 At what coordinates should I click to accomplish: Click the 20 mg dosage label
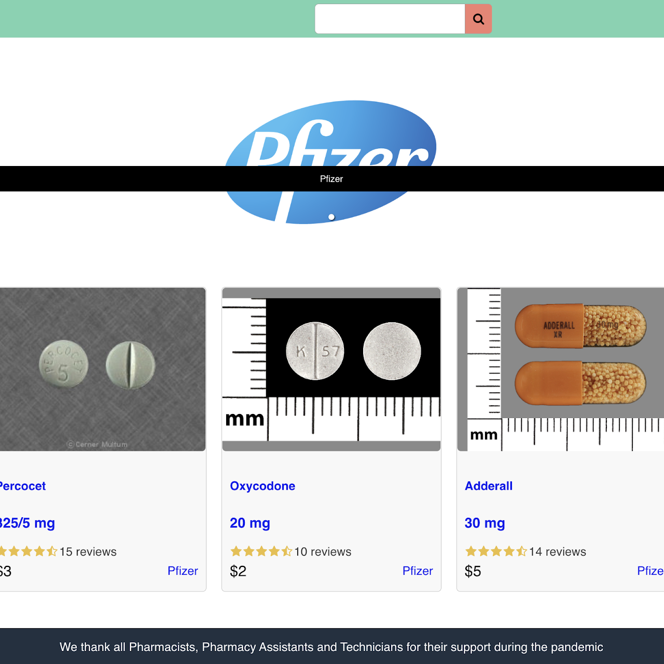point(250,523)
